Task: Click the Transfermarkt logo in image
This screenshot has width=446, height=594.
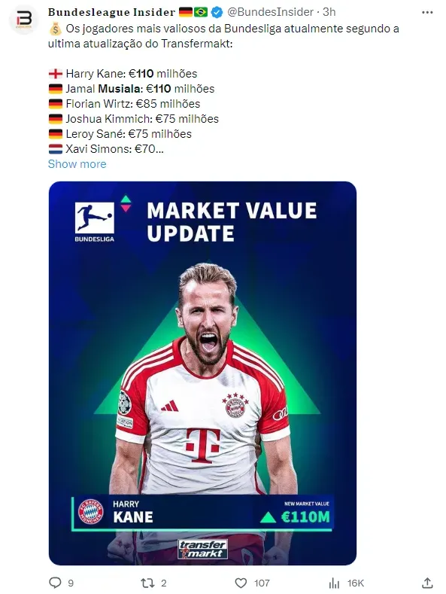Action: [202, 549]
